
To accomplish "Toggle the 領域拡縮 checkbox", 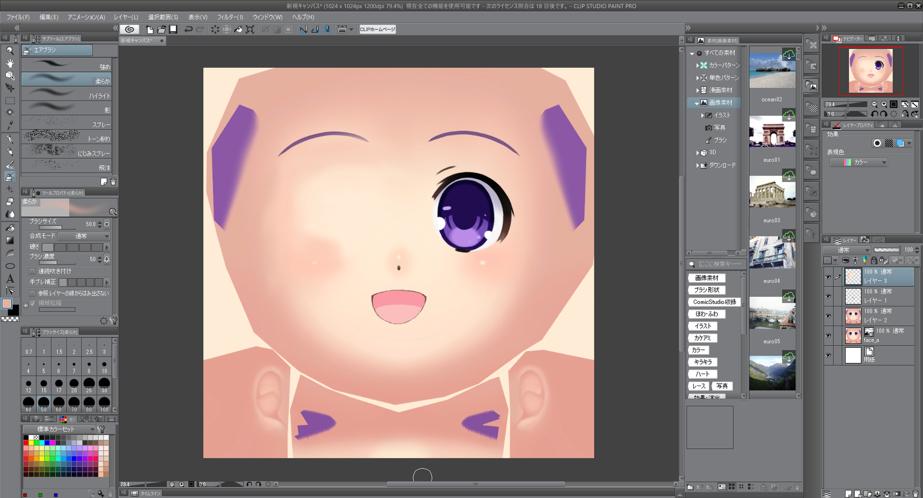I will coord(32,303).
